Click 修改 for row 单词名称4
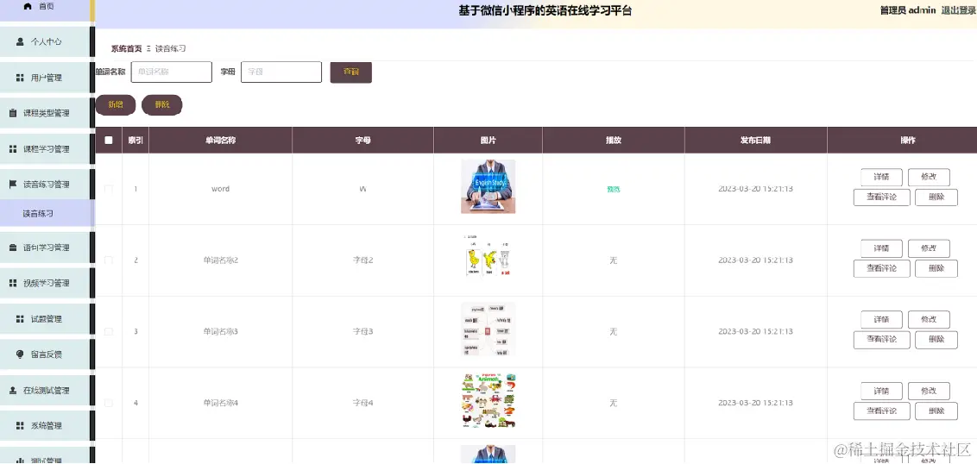Screen dimensions: 977x464 click(x=929, y=392)
